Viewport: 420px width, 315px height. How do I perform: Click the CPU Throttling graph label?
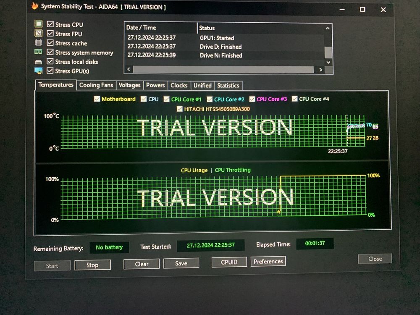(x=233, y=170)
